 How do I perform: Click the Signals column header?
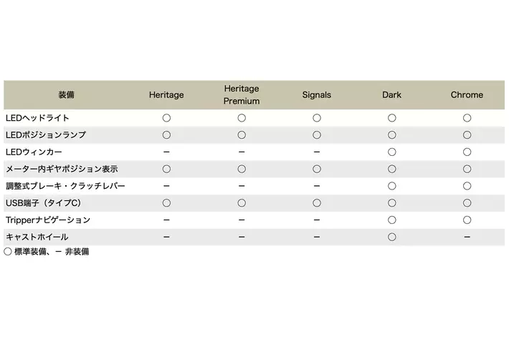click(317, 95)
